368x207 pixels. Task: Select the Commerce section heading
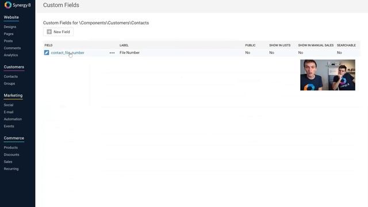tap(14, 138)
